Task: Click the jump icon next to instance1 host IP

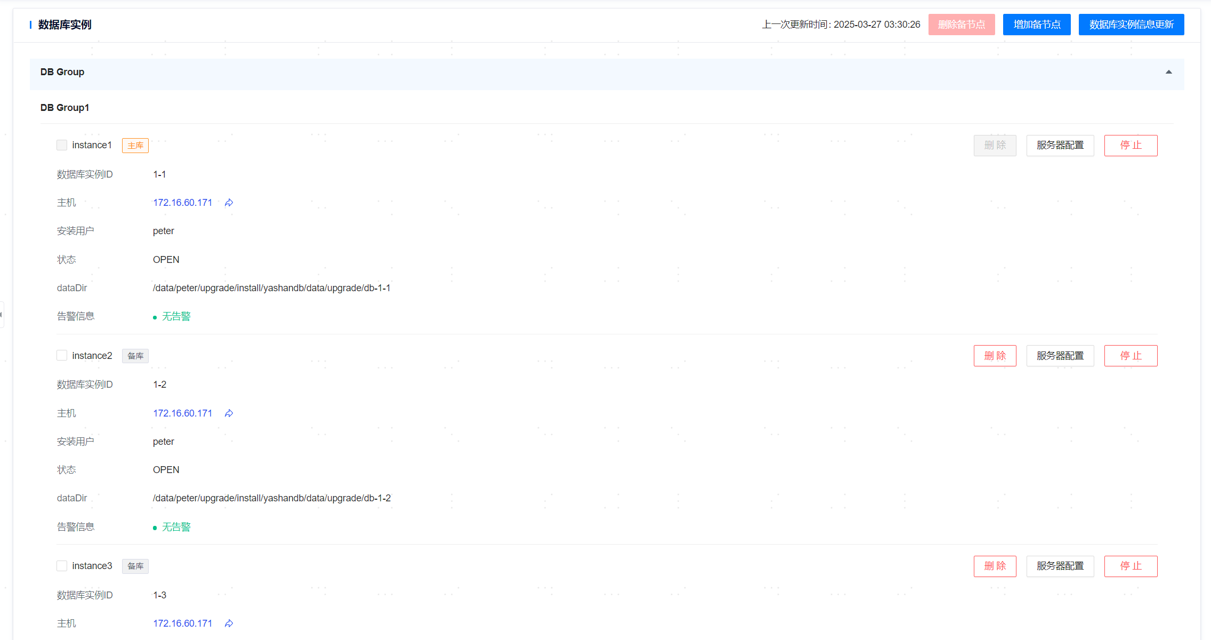Action: tap(229, 203)
